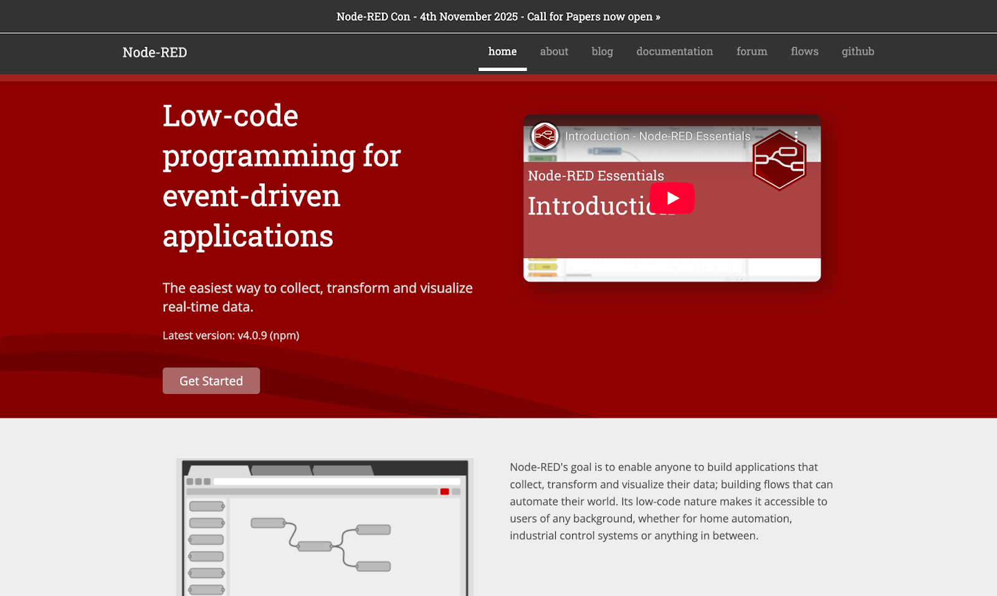Visit the forum link
997x596 pixels.
[751, 52]
